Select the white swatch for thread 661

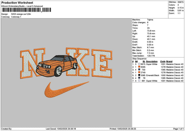[139, 81]
